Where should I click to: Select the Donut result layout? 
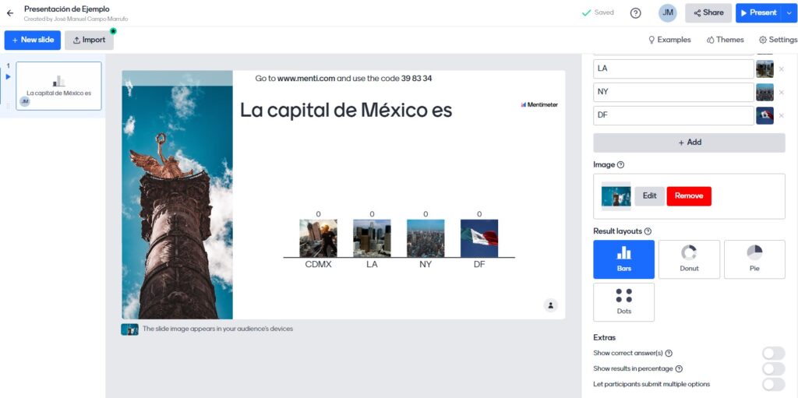[689, 259]
